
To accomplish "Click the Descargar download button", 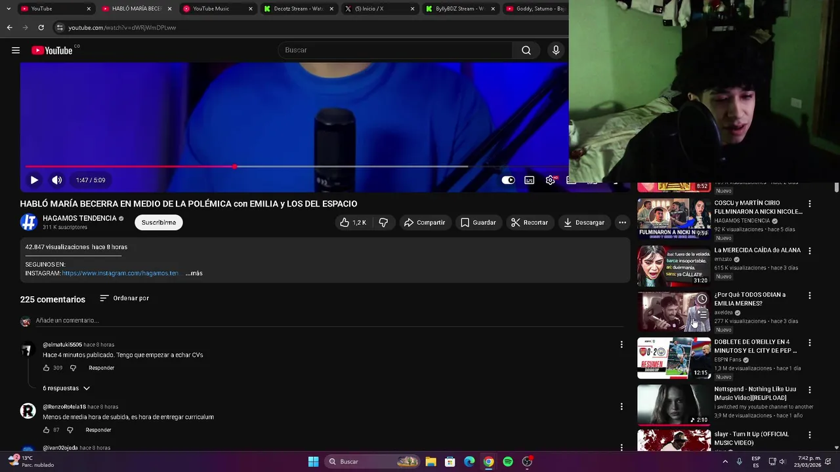I will (x=583, y=223).
